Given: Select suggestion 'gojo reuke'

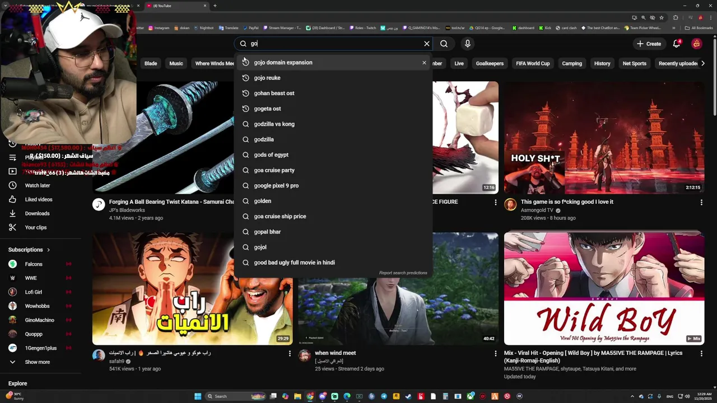Looking at the screenshot, I should point(333,78).
